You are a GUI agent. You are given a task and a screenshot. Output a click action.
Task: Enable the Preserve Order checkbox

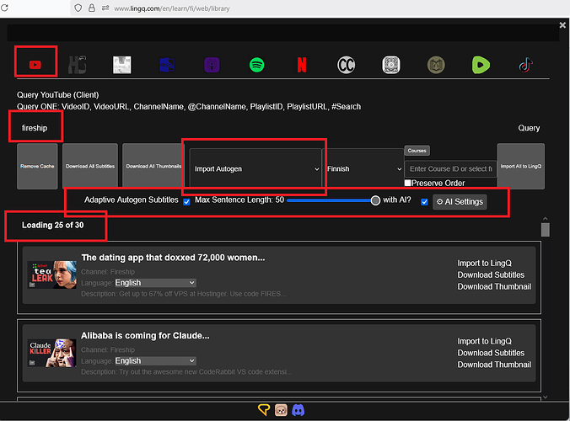(408, 183)
